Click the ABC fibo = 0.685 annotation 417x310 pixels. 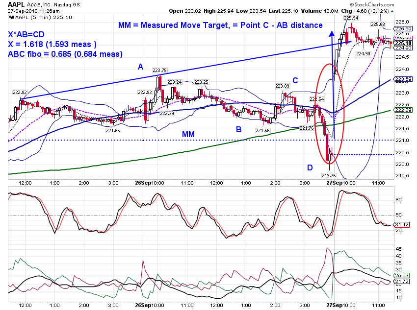pyautogui.click(x=65, y=54)
